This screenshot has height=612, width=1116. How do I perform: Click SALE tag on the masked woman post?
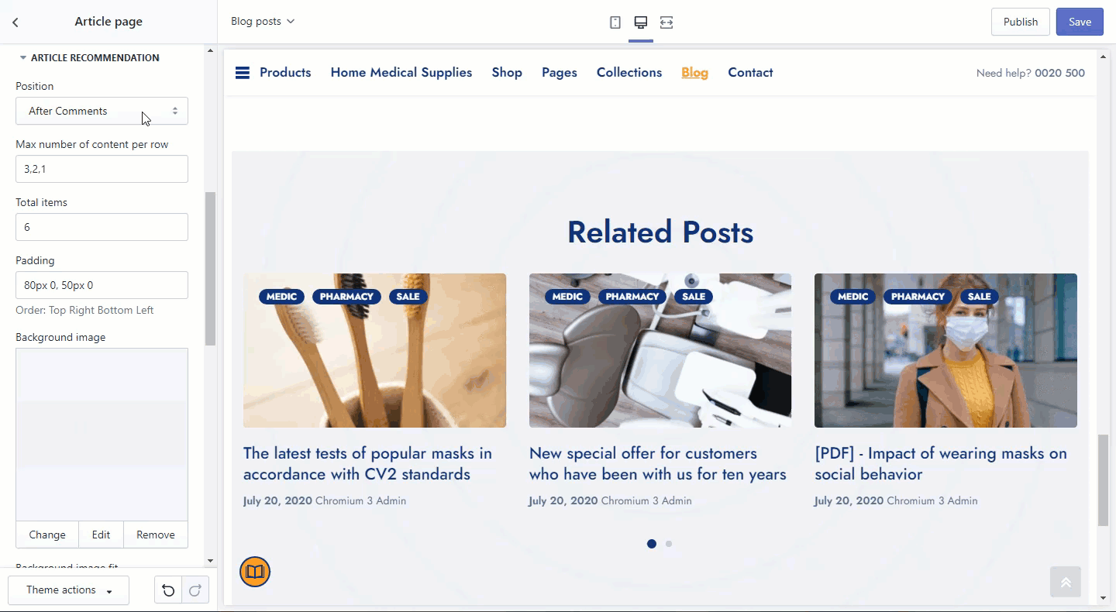pos(979,297)
